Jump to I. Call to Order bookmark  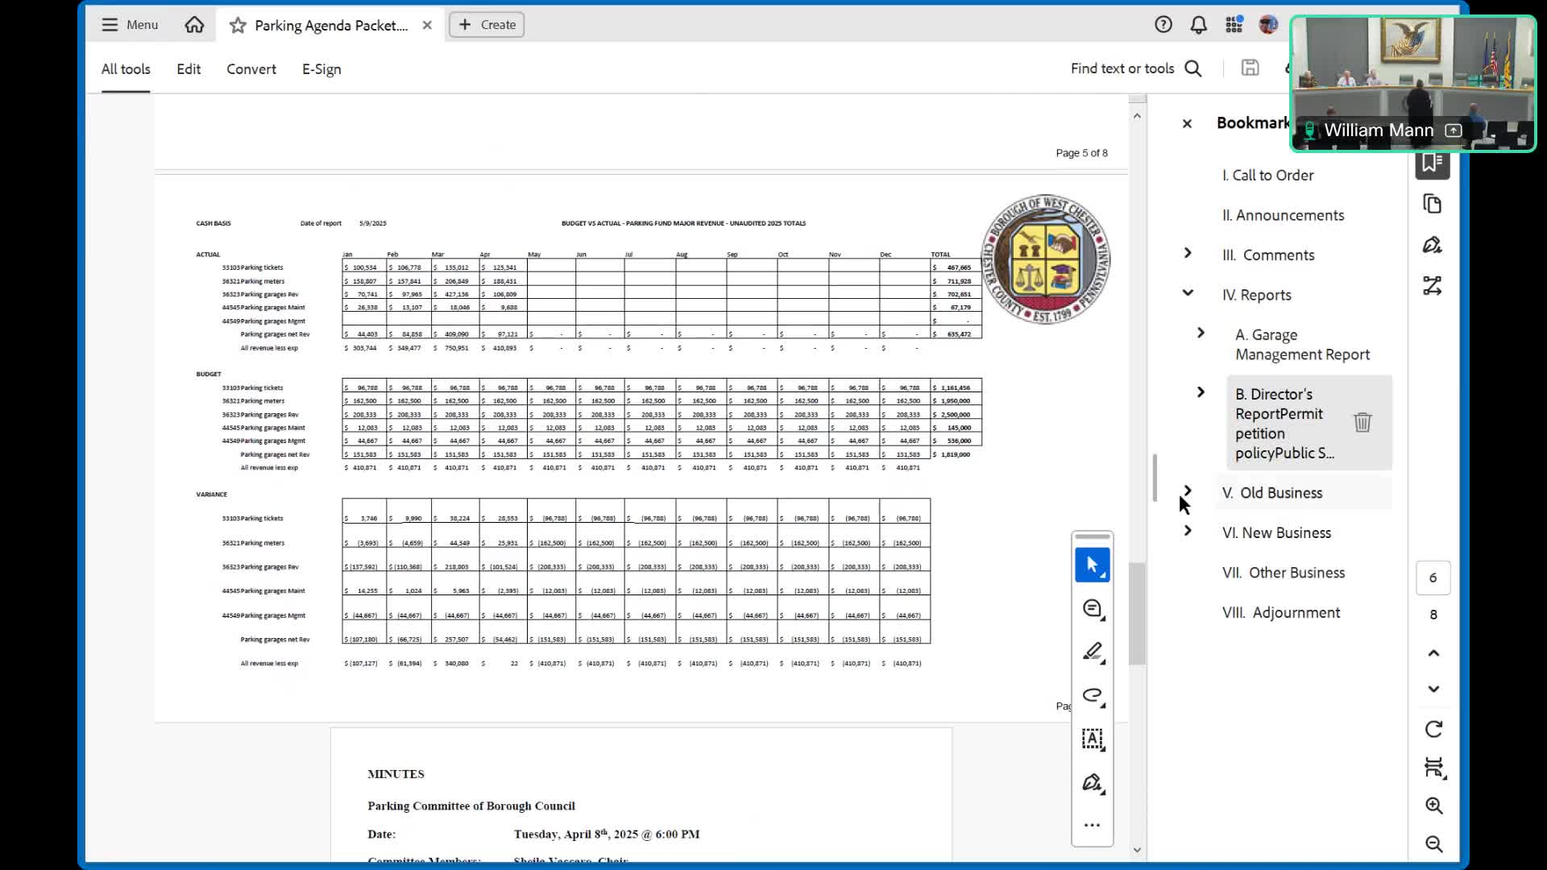point(1267,175)
